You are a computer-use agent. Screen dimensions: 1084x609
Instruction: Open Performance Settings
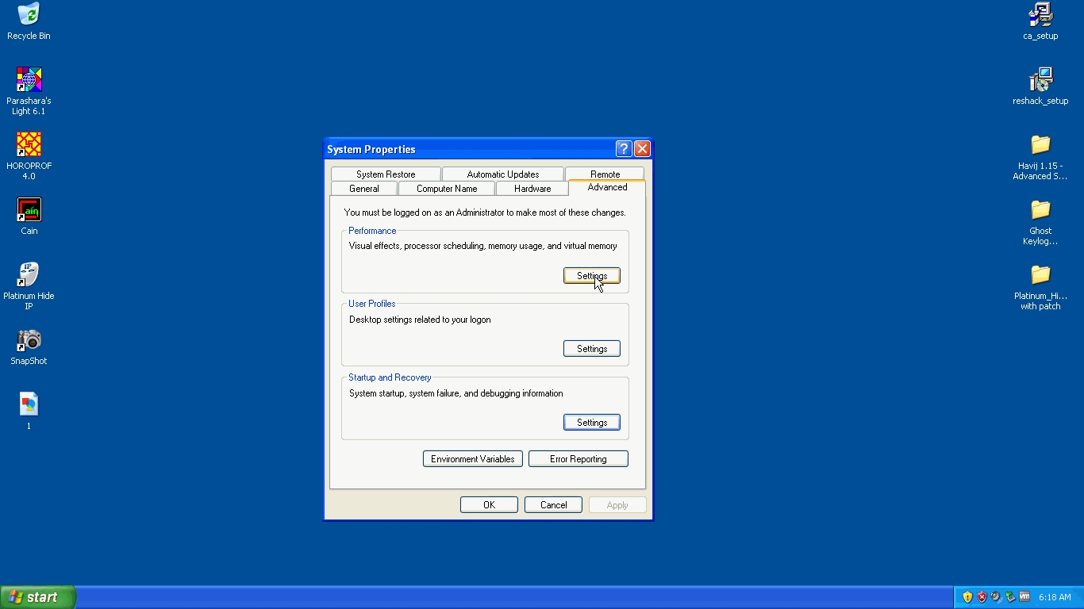click(x=591, y=275)
